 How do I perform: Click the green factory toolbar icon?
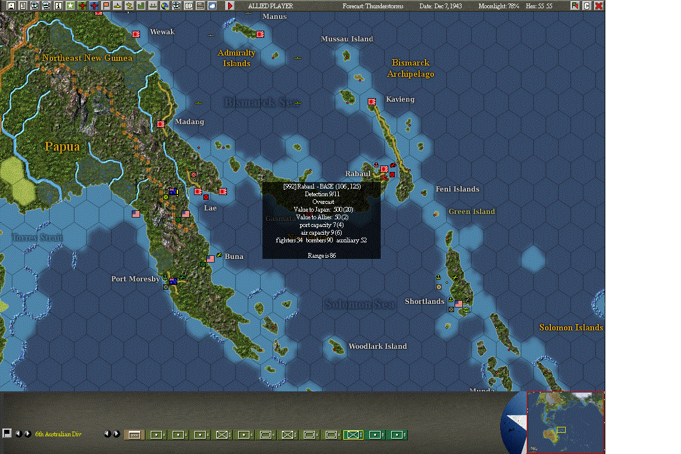[141, 6]
